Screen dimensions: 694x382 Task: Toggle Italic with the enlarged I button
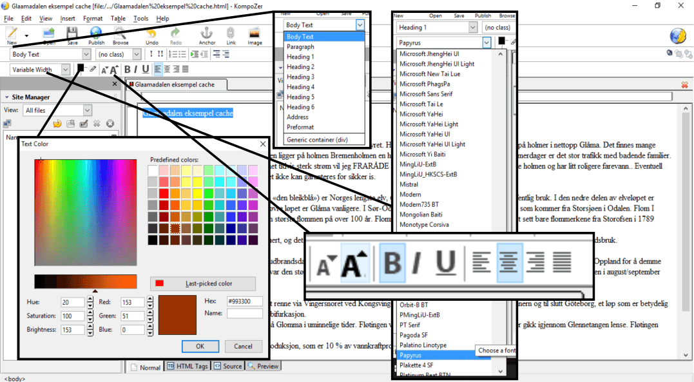coord(416,263)
